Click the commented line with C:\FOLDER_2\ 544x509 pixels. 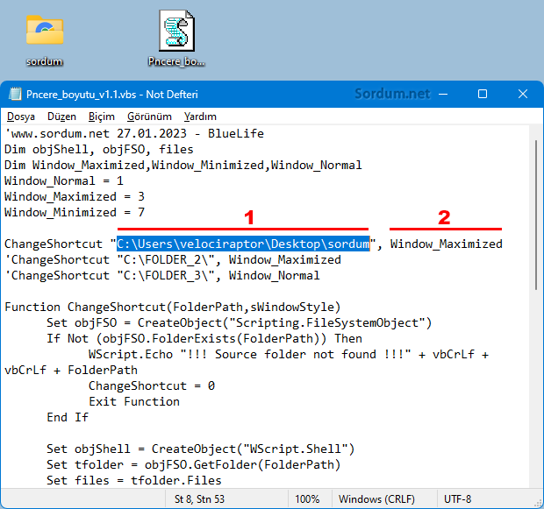[173, 259]
